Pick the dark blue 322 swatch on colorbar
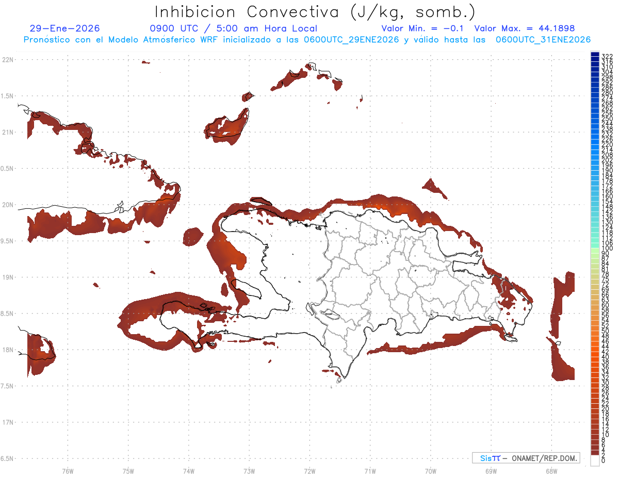This screenshot has width=619, height=478. click(x=595, y=55)
